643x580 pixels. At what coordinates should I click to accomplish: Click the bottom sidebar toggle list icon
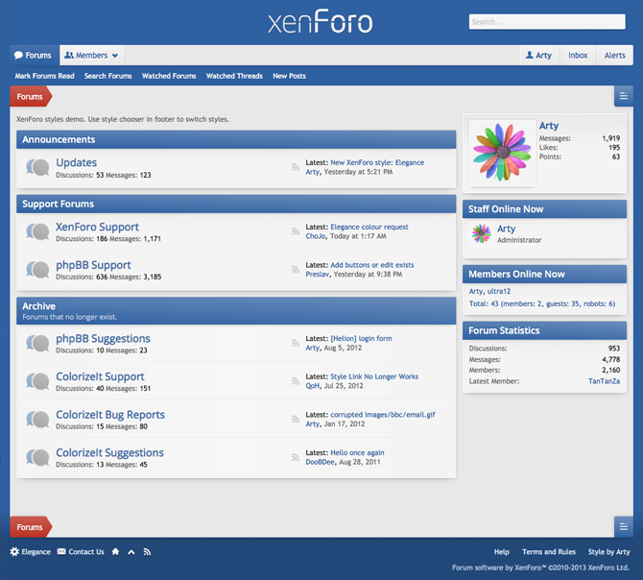coord(623,526)
